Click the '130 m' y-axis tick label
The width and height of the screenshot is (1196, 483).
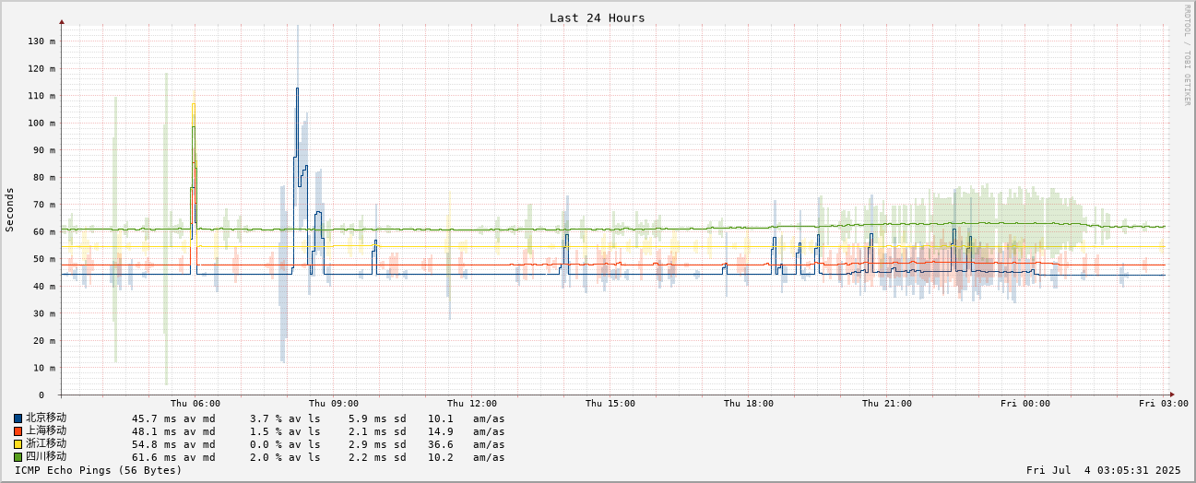pyautogui.click(x=41, y=41)
